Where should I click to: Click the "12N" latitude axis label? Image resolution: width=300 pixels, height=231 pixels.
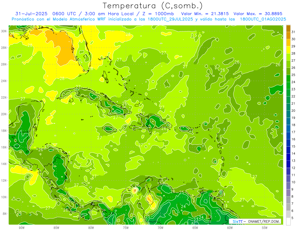click(4, 180)
